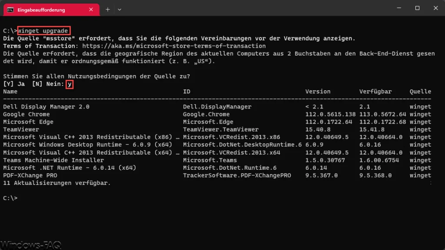Click 'Stimmen Sie allen Nutzungsbedingungen' question line

96,76
